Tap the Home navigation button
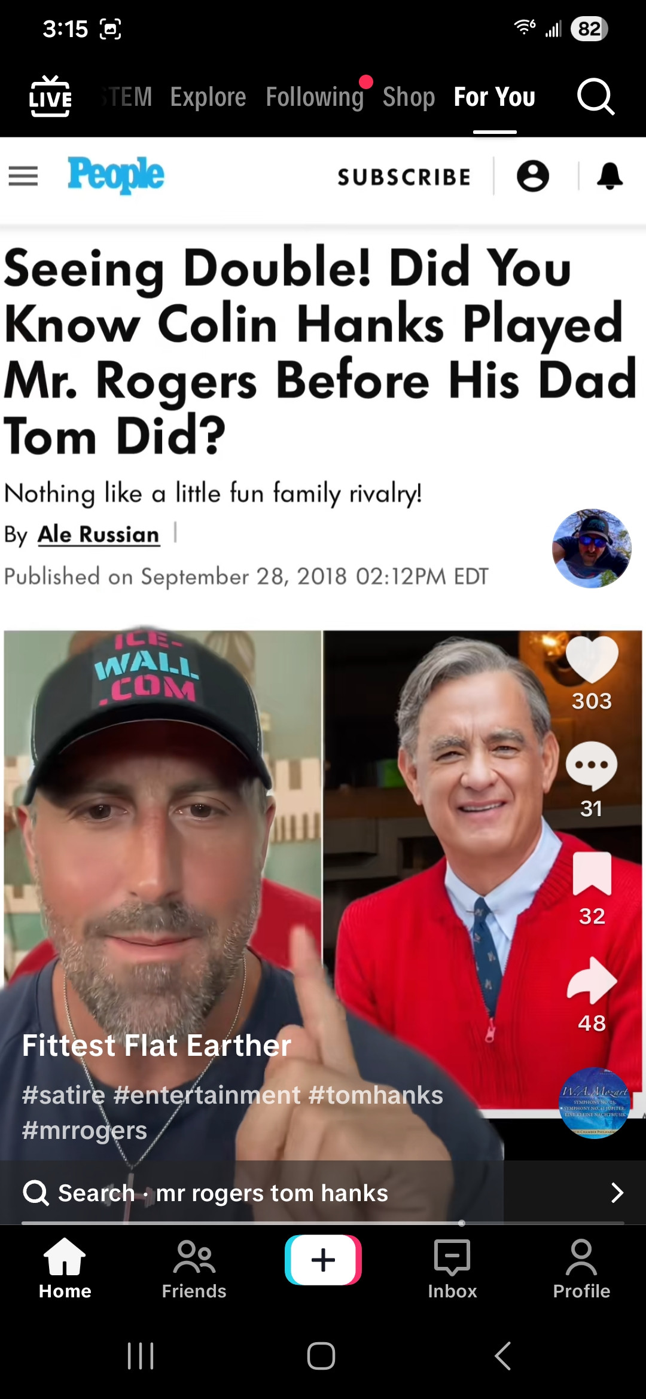This screenshot has height=1399, width=646. (65, 1269)
